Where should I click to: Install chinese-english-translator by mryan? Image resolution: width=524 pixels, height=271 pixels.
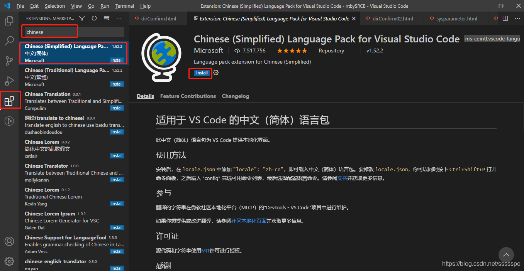click(x=117, y=268)
